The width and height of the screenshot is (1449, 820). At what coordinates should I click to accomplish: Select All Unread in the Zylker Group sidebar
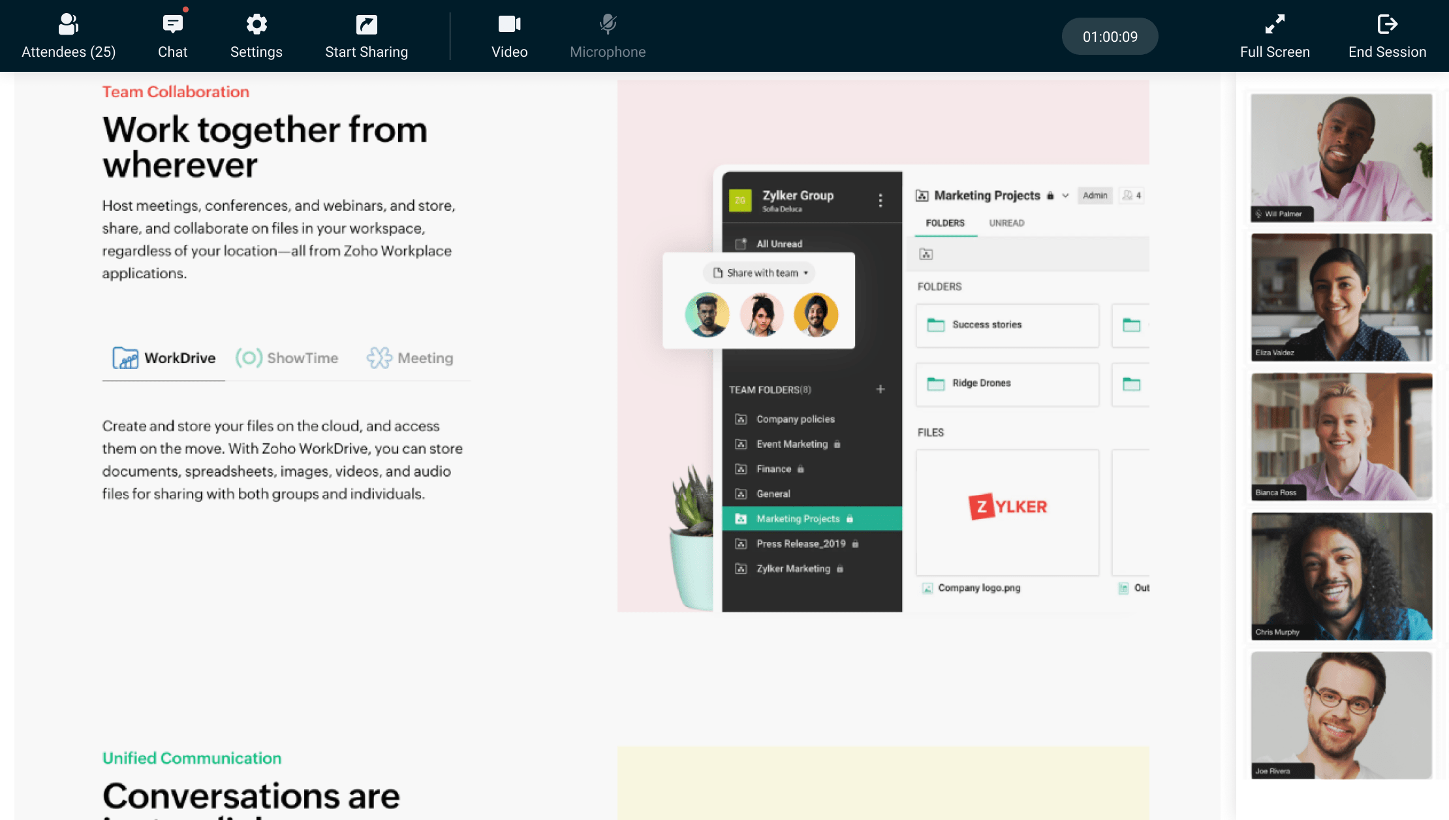pos(781,243)
